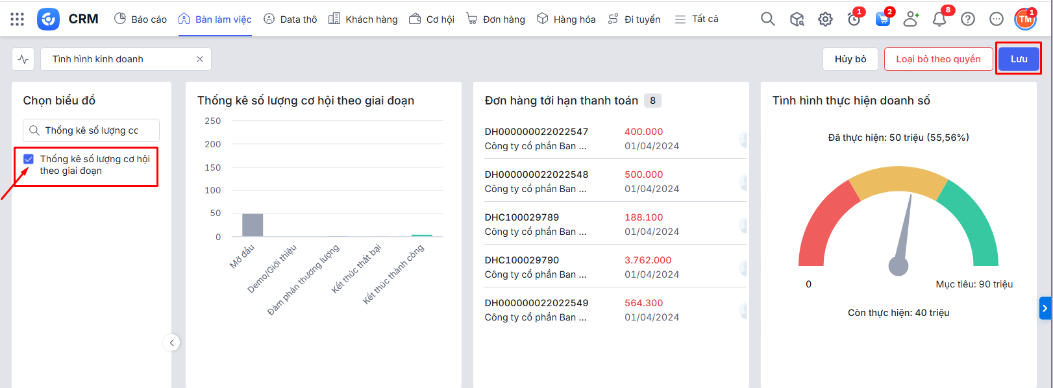Click the activity pulse icon beside dashboard name

point(23,59)
